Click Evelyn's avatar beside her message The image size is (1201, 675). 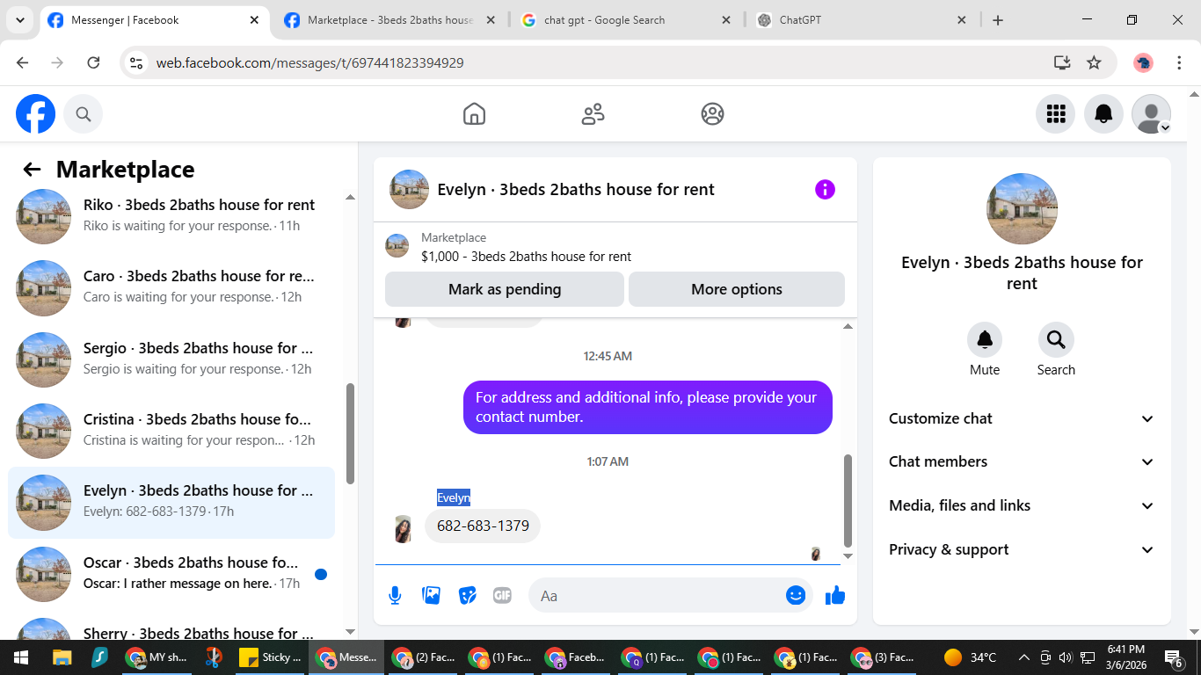403,528
